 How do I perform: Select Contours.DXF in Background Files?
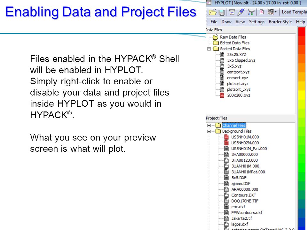pyautogui.click(x=244, y=195)
